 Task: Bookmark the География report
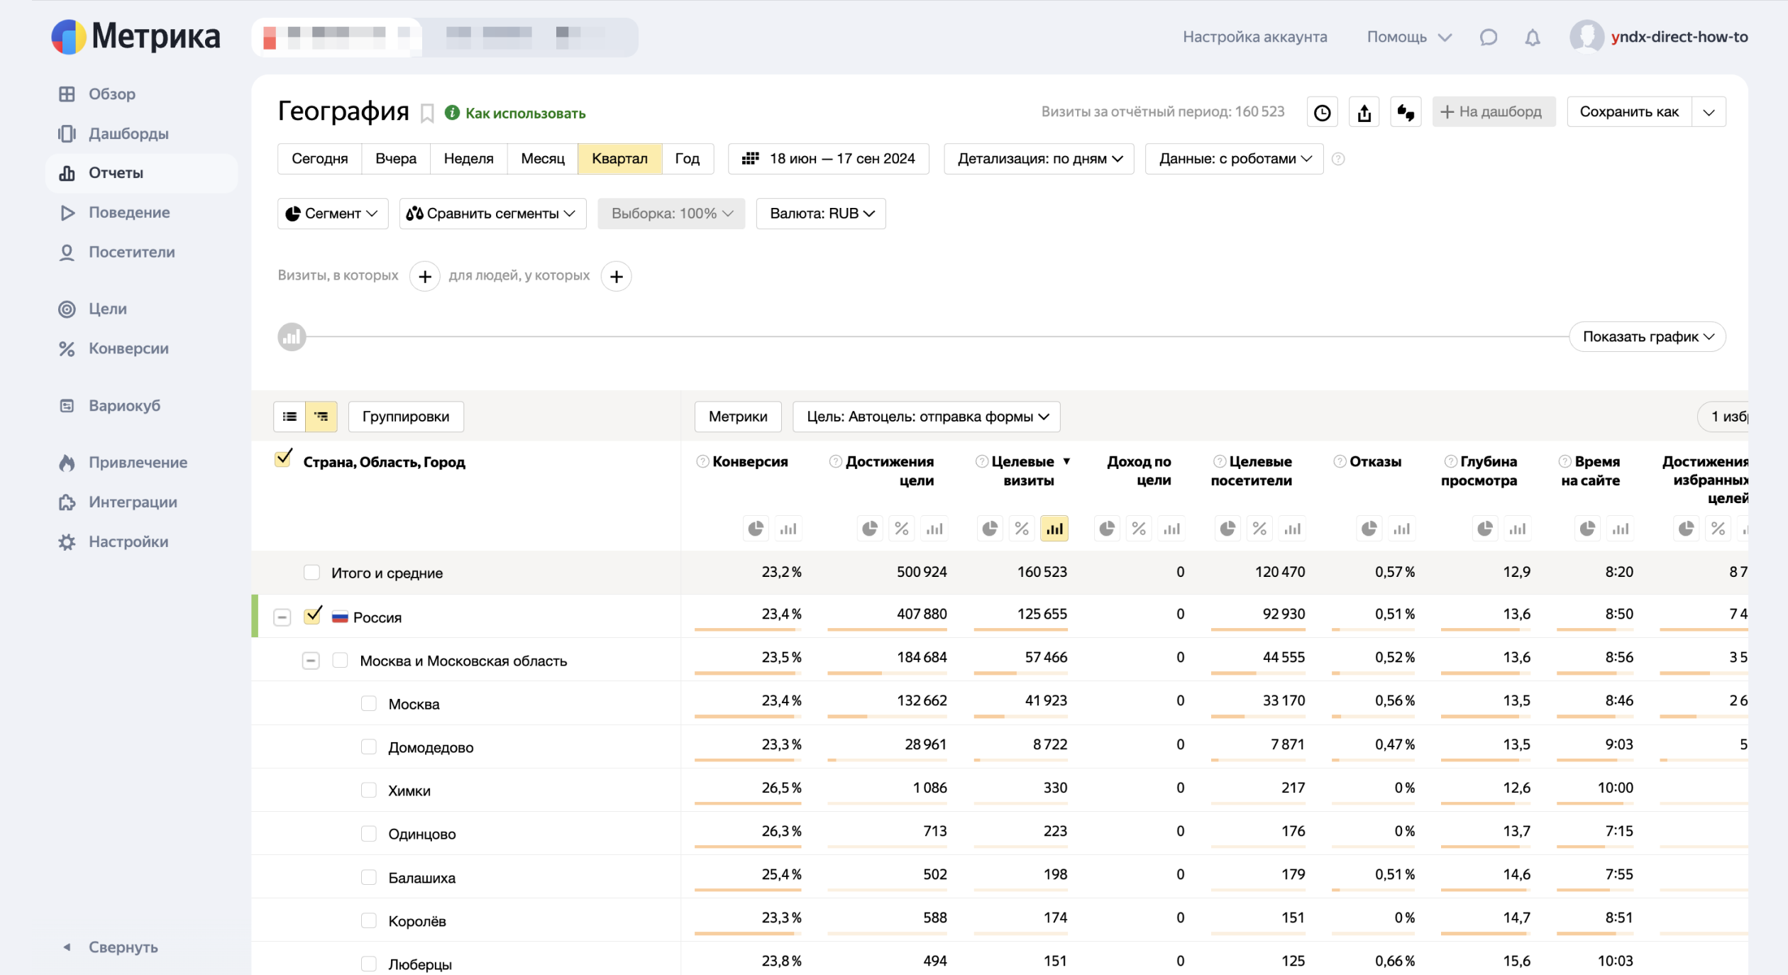tap(427, 114)
